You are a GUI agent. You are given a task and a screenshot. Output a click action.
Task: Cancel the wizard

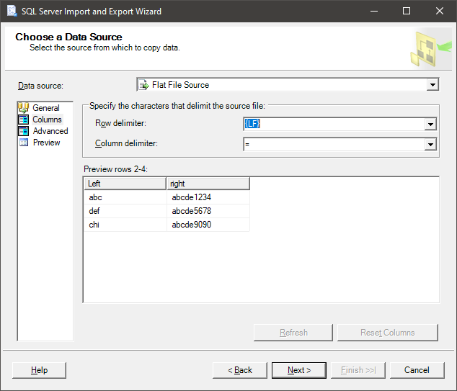[x=417, y=370]
